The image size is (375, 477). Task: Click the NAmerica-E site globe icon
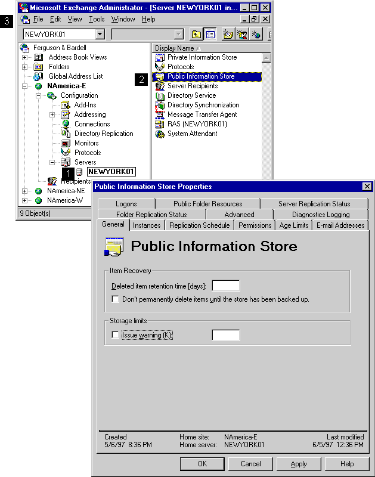click(38, 86)
